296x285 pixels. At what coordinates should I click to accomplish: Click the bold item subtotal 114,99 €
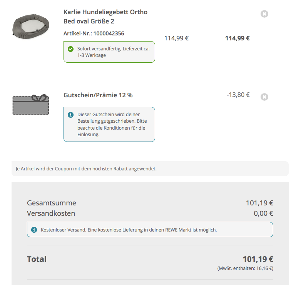coord(237,38)
